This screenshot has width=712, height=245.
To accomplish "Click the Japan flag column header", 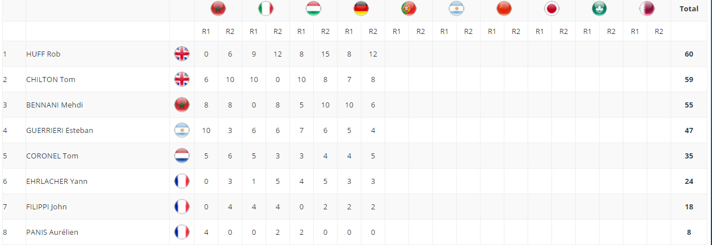I will [551, 8].
